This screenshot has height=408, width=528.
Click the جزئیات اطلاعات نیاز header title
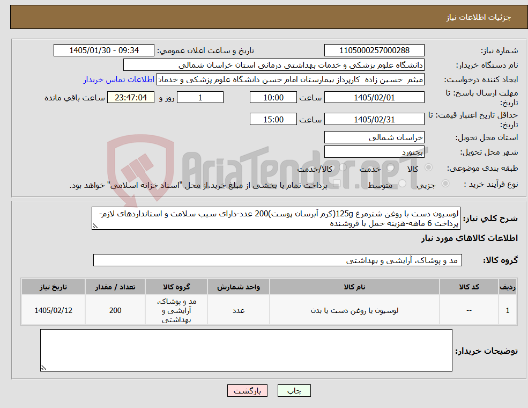[x=479, y=17]
